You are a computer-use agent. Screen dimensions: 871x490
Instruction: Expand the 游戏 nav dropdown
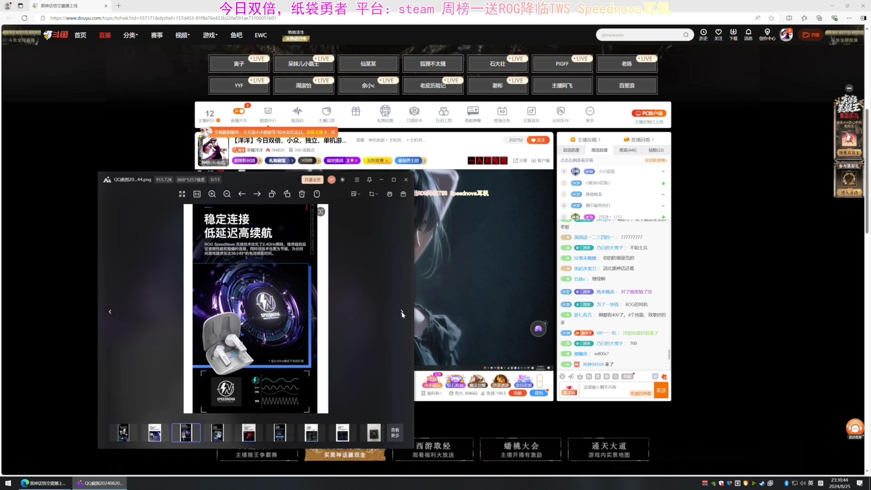[210, 35]
